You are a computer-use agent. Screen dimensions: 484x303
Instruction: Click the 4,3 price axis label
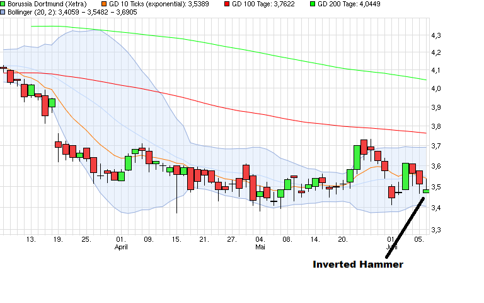(436, 36)
